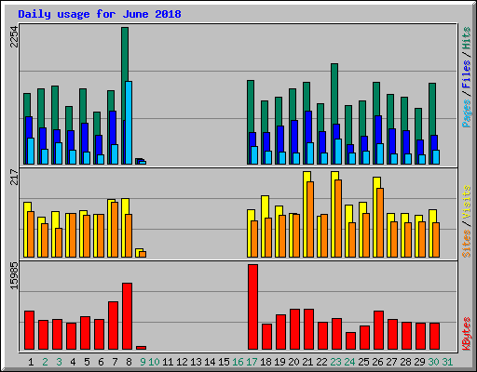Click day 16 on the x-axis
The width and height of the screenshot is (477, 372).
(238, 362)
